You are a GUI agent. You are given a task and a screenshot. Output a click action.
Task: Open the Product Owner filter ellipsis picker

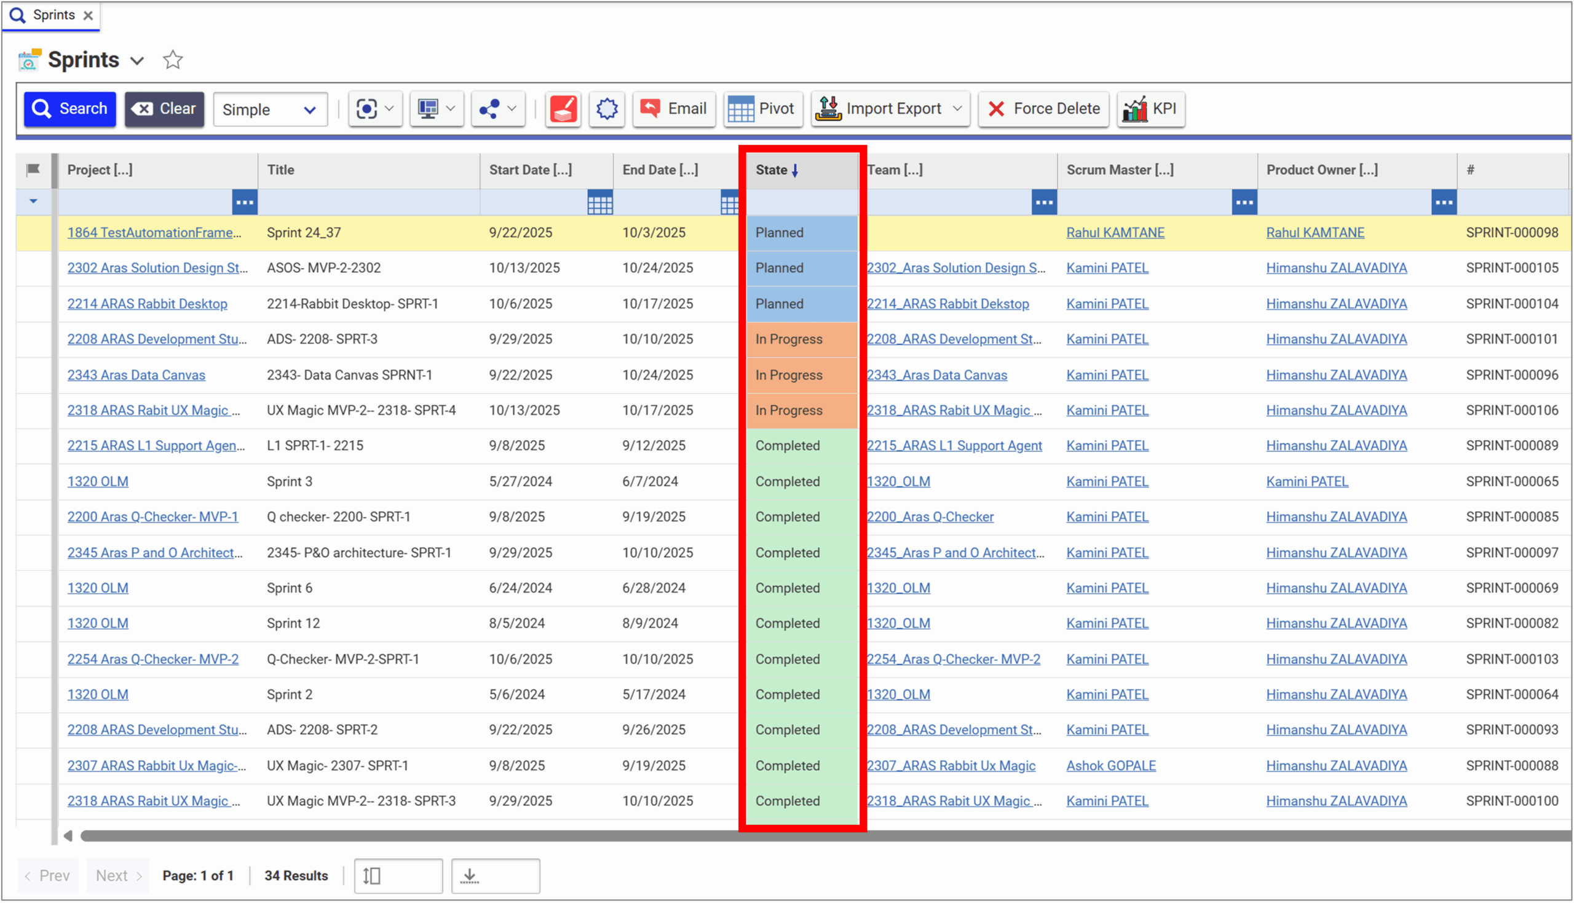tap(1444, 202)
